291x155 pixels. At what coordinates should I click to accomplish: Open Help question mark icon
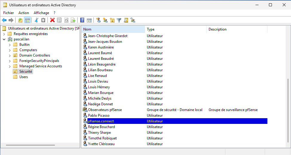(82, 20)
